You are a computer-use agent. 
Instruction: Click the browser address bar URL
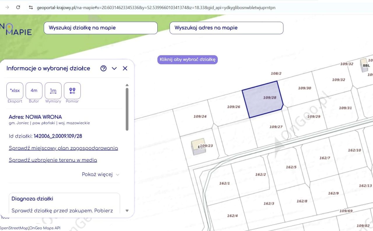pyautogui.click(x=156, y=8)
